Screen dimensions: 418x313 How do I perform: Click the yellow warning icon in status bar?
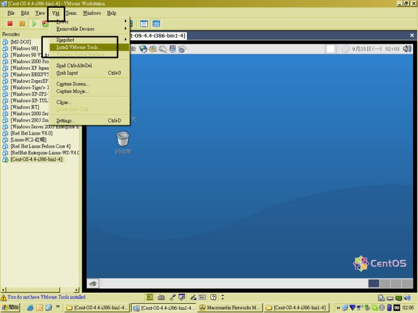point(4,297)
